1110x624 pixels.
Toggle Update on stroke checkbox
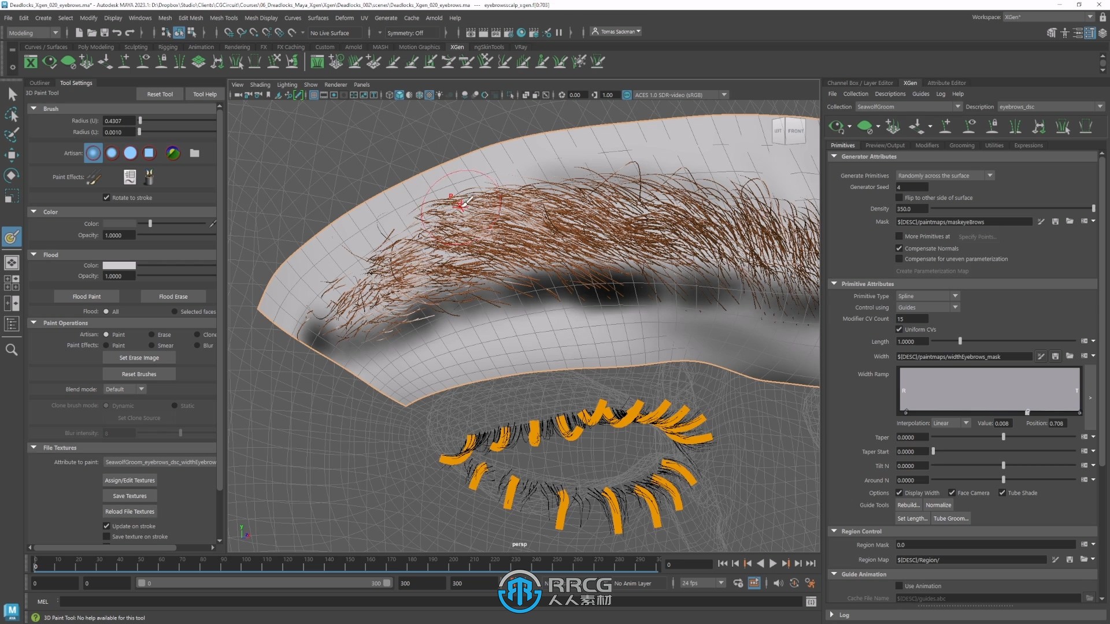coord(106,526)
